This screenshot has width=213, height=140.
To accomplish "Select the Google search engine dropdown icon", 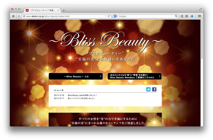I will [x=116, y=16].
